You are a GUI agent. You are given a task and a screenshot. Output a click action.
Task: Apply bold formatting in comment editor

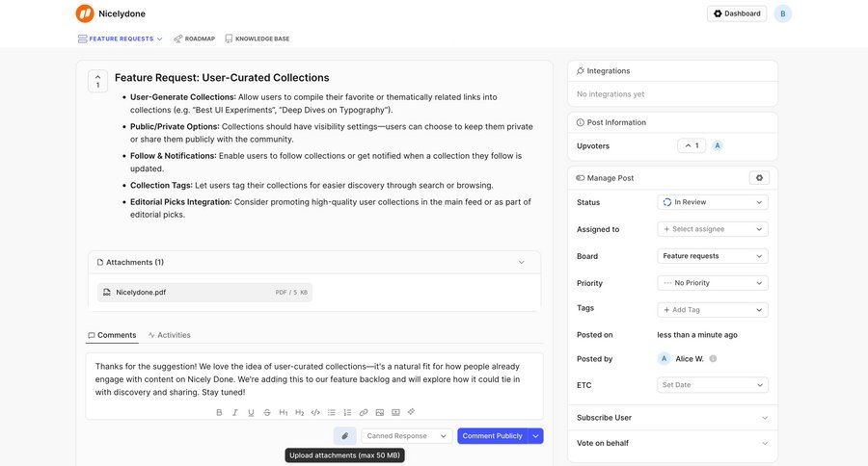pos(219,412)
